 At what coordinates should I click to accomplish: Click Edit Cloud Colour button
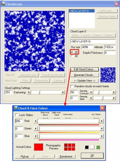(x=85, y=69)
